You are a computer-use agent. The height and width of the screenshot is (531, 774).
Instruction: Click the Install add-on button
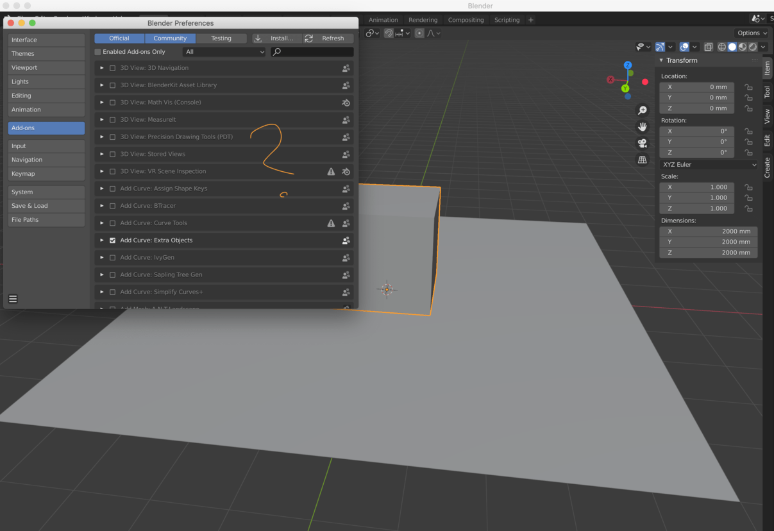point(276,38)
